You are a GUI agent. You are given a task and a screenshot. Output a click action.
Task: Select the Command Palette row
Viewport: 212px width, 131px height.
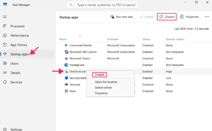tap(134, 45)
